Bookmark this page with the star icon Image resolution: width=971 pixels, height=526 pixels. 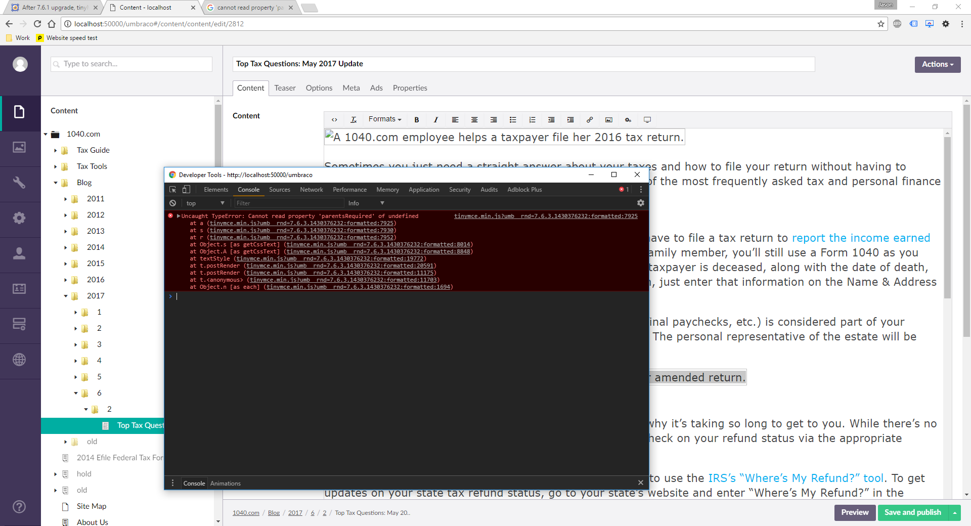(881, 24)
